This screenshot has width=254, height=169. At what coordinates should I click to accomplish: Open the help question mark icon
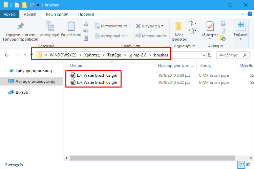[x=250, y=14]
